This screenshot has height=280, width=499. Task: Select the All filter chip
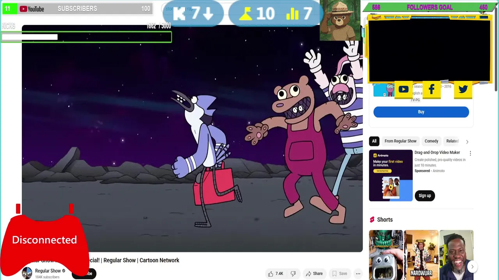(x=374, y=141)
